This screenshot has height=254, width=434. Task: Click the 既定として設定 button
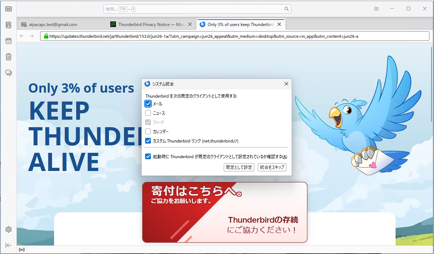coord(239,167)
